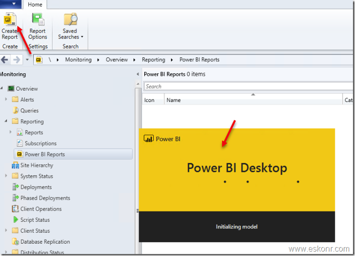Click the Alerts folder icon
The width and height of the screenshot is (355, 256).
15,99
